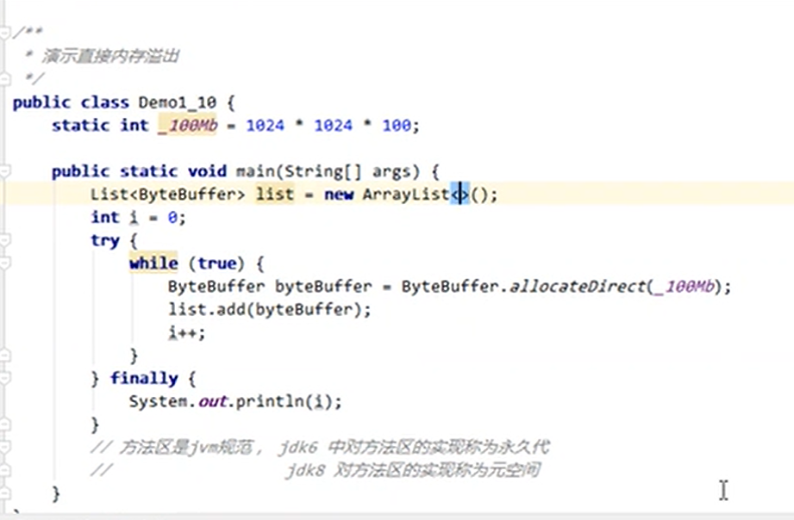The width and height of the screenshot is (794, 520).
Task: Click the ArrayList constructor name
Action: [x=406, y=195]
